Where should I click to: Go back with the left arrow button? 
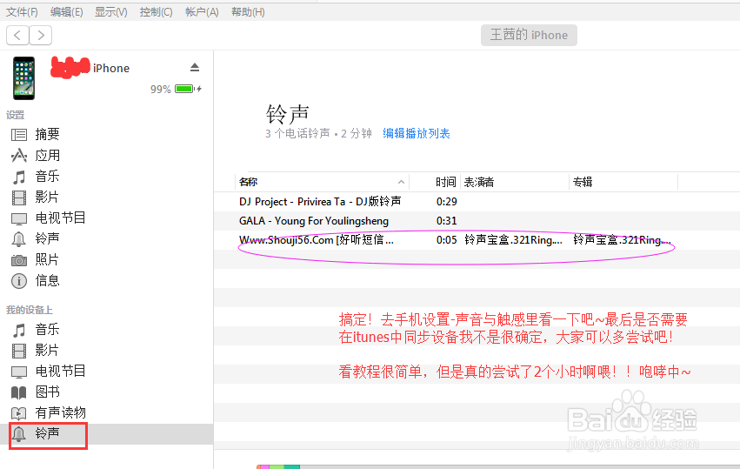[x=17, y=35]
